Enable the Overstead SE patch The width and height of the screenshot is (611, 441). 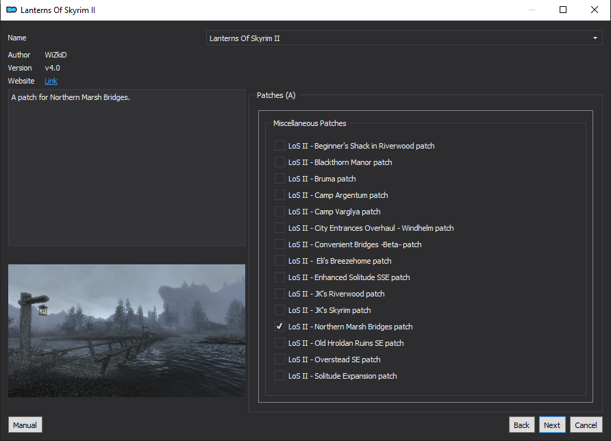(x=279, y=360)
